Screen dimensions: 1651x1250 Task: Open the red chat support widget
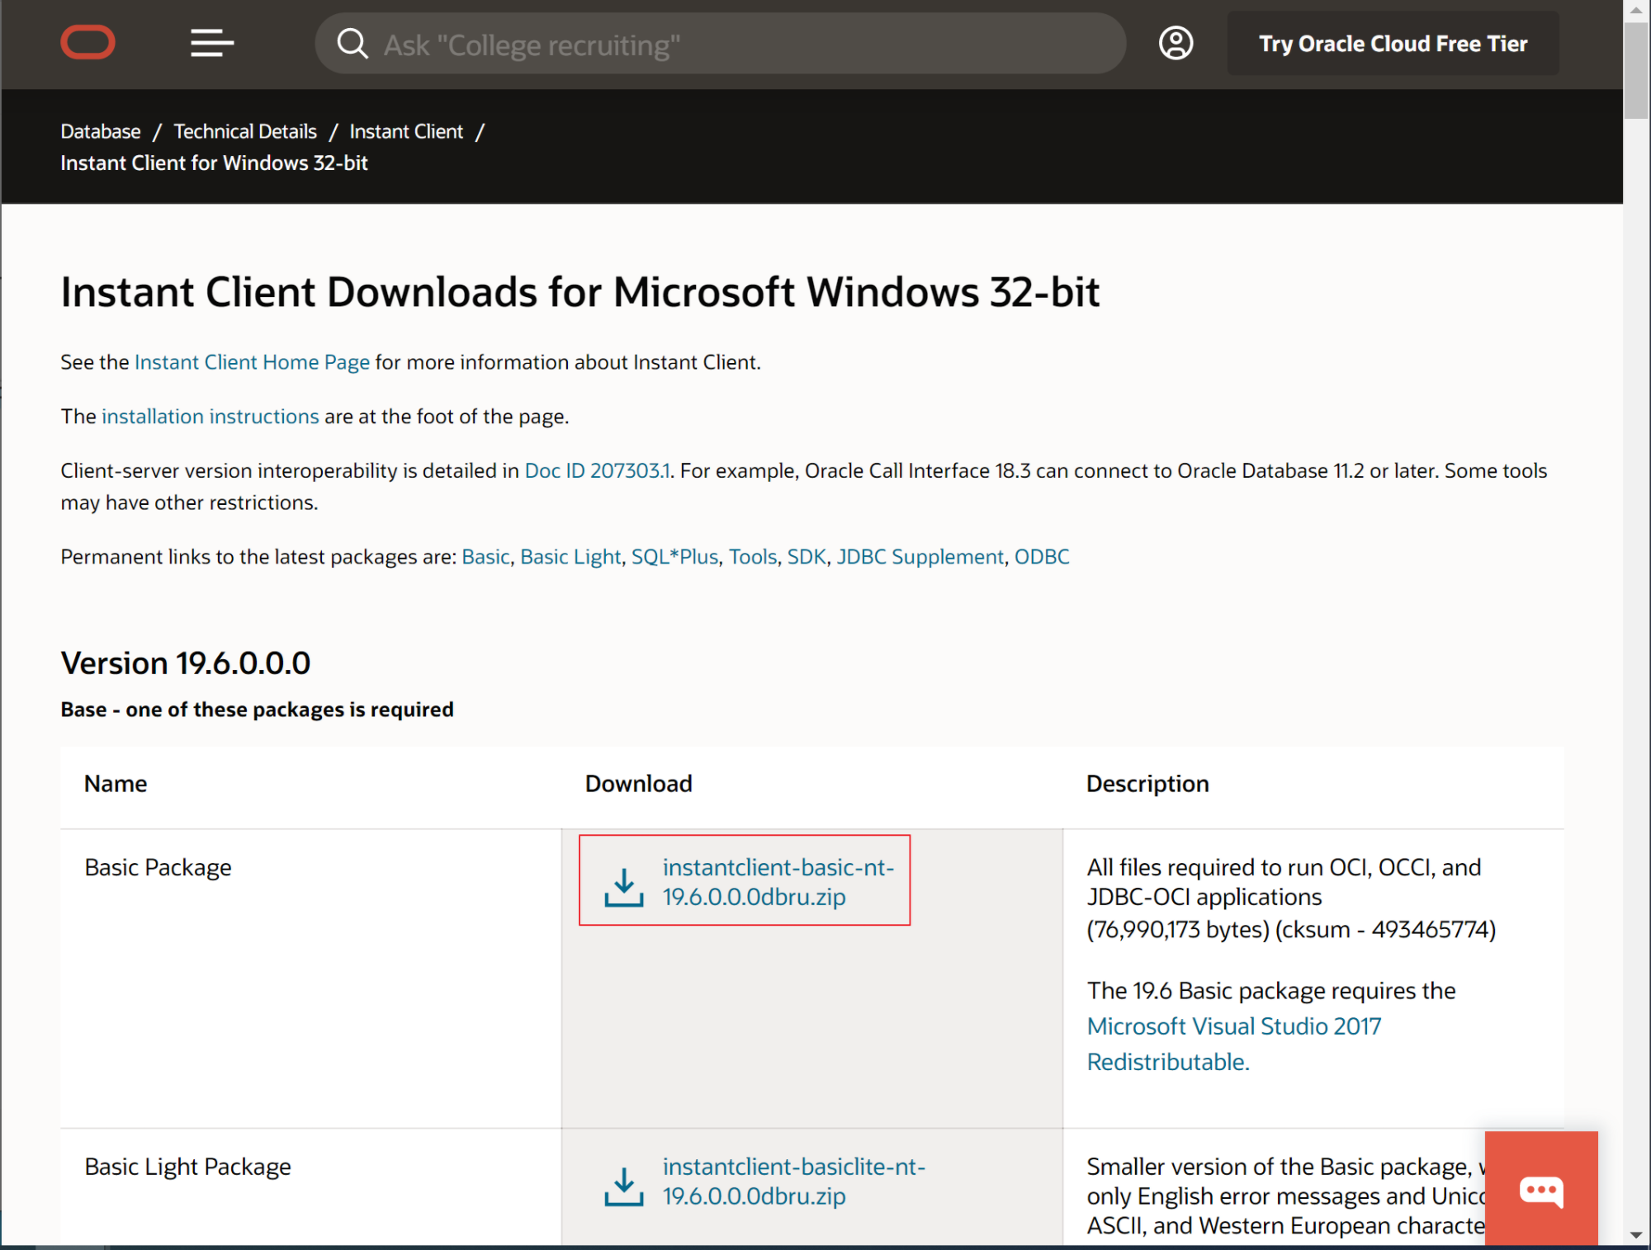click(1540, 1190)
